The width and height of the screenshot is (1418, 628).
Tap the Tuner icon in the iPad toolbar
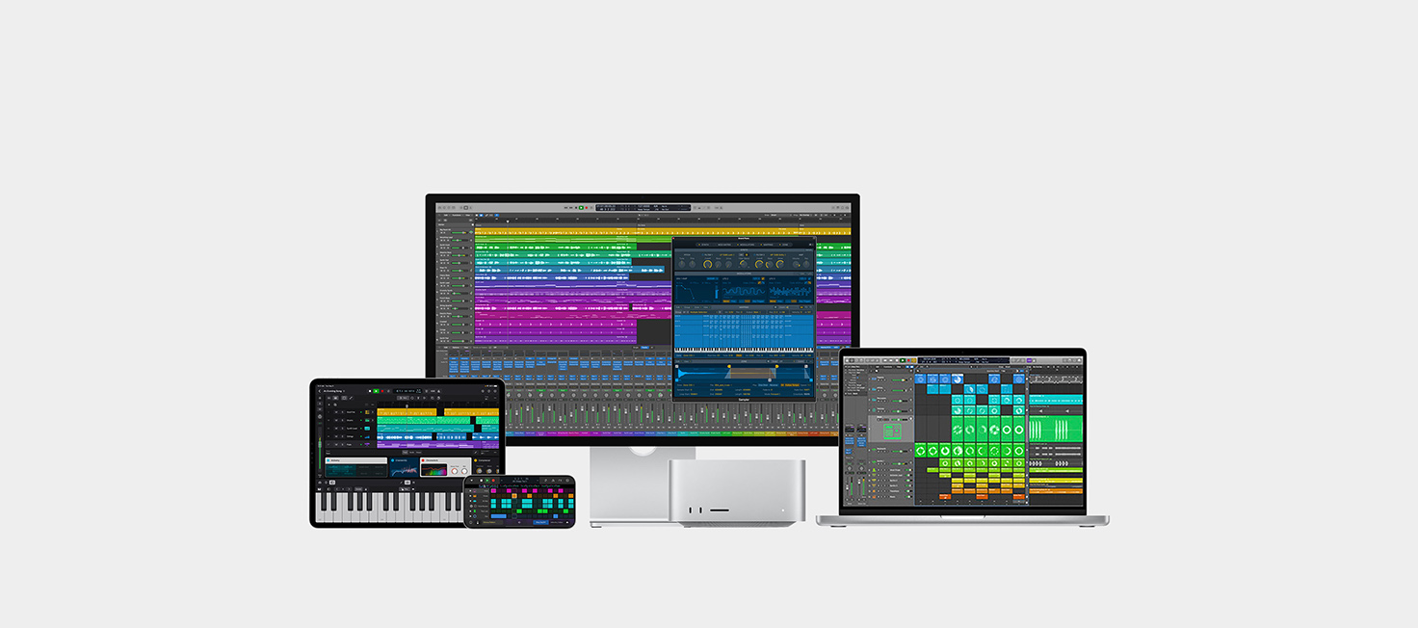(x=438, y=391)
